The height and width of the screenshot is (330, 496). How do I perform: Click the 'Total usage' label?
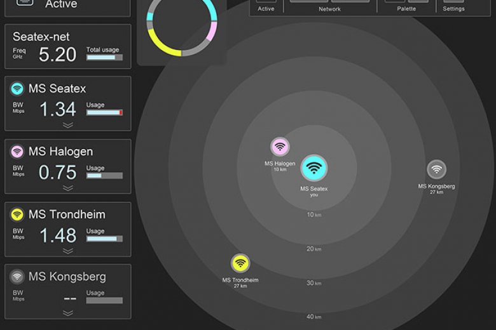click(103, 49)
